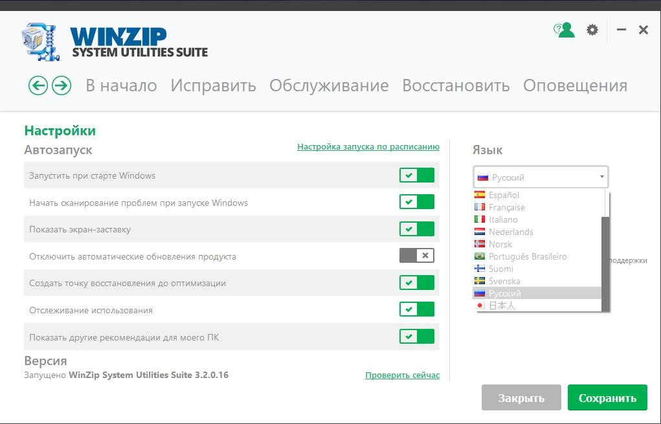Click Brazilian flag icon in list
Viewport: 661px width, 424px height.
click(480, 256)
